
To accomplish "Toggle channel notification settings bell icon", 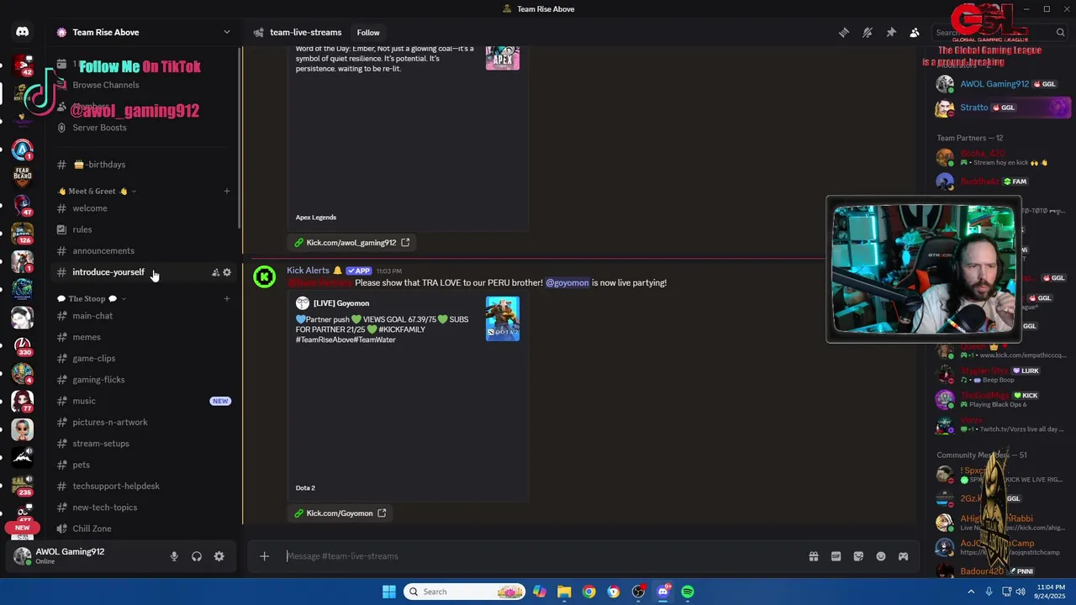I will coord(868,33).
